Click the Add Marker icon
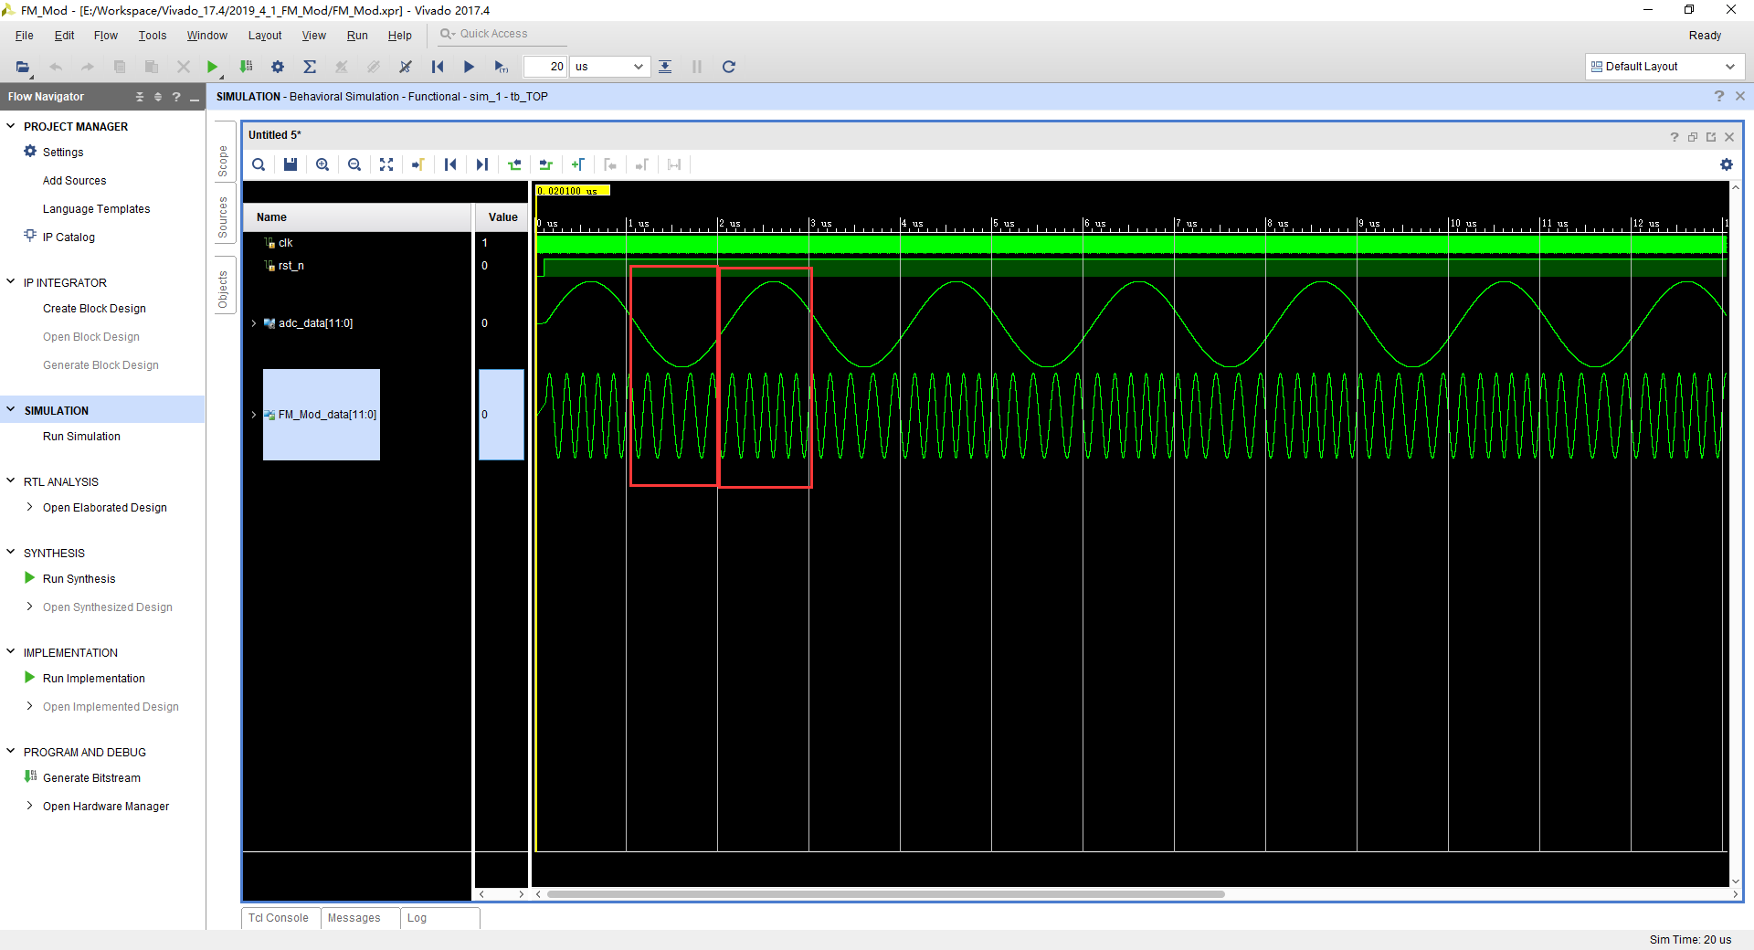The image size is (1754, 950). (x=577, y=164)
